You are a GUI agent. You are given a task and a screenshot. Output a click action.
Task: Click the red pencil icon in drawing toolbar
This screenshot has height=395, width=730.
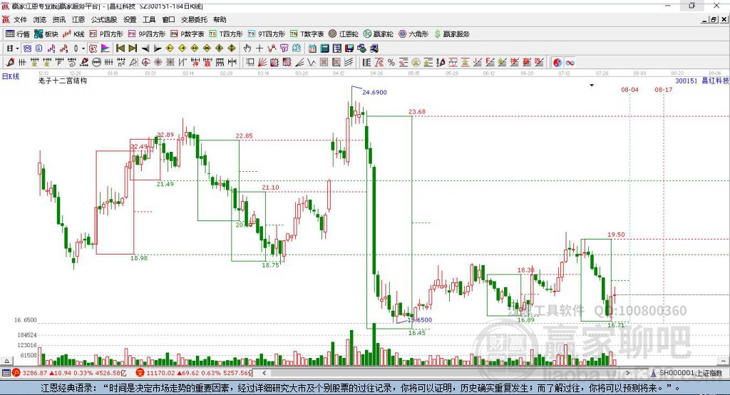10,63
